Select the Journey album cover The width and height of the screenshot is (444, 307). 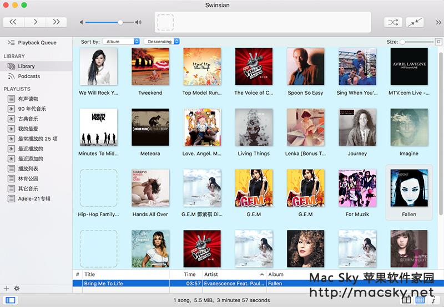pyautogui.click(x=357, y=127)
